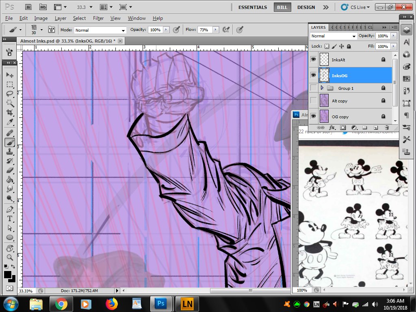The image size is (416, 312).
Task: Select the Path Selection tool
Action: tap(10, 228)
